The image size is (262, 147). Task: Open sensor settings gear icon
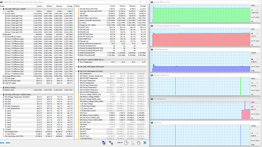(x=138, y=143)
